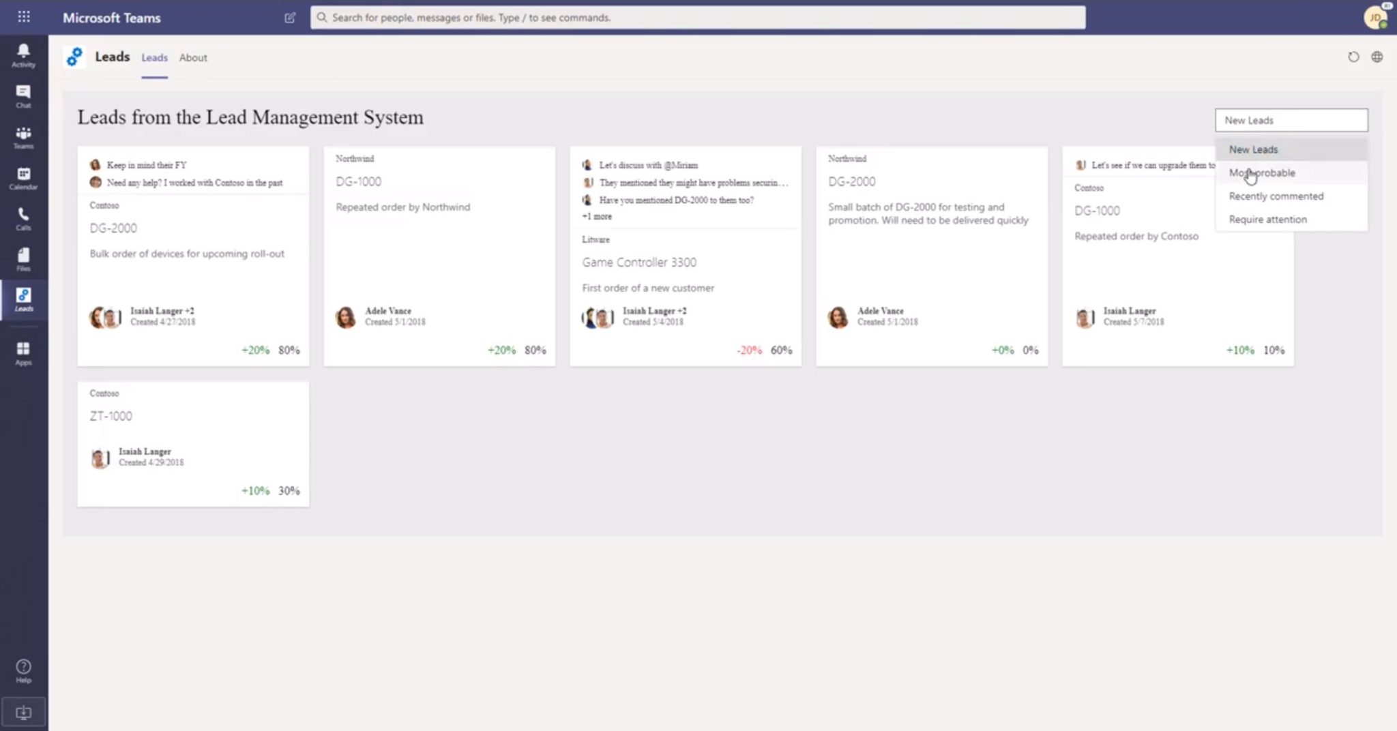The height and width of the screenshot is (731, 1397).
Task: Select Require attention filter option
Action: click(1267, 220)
